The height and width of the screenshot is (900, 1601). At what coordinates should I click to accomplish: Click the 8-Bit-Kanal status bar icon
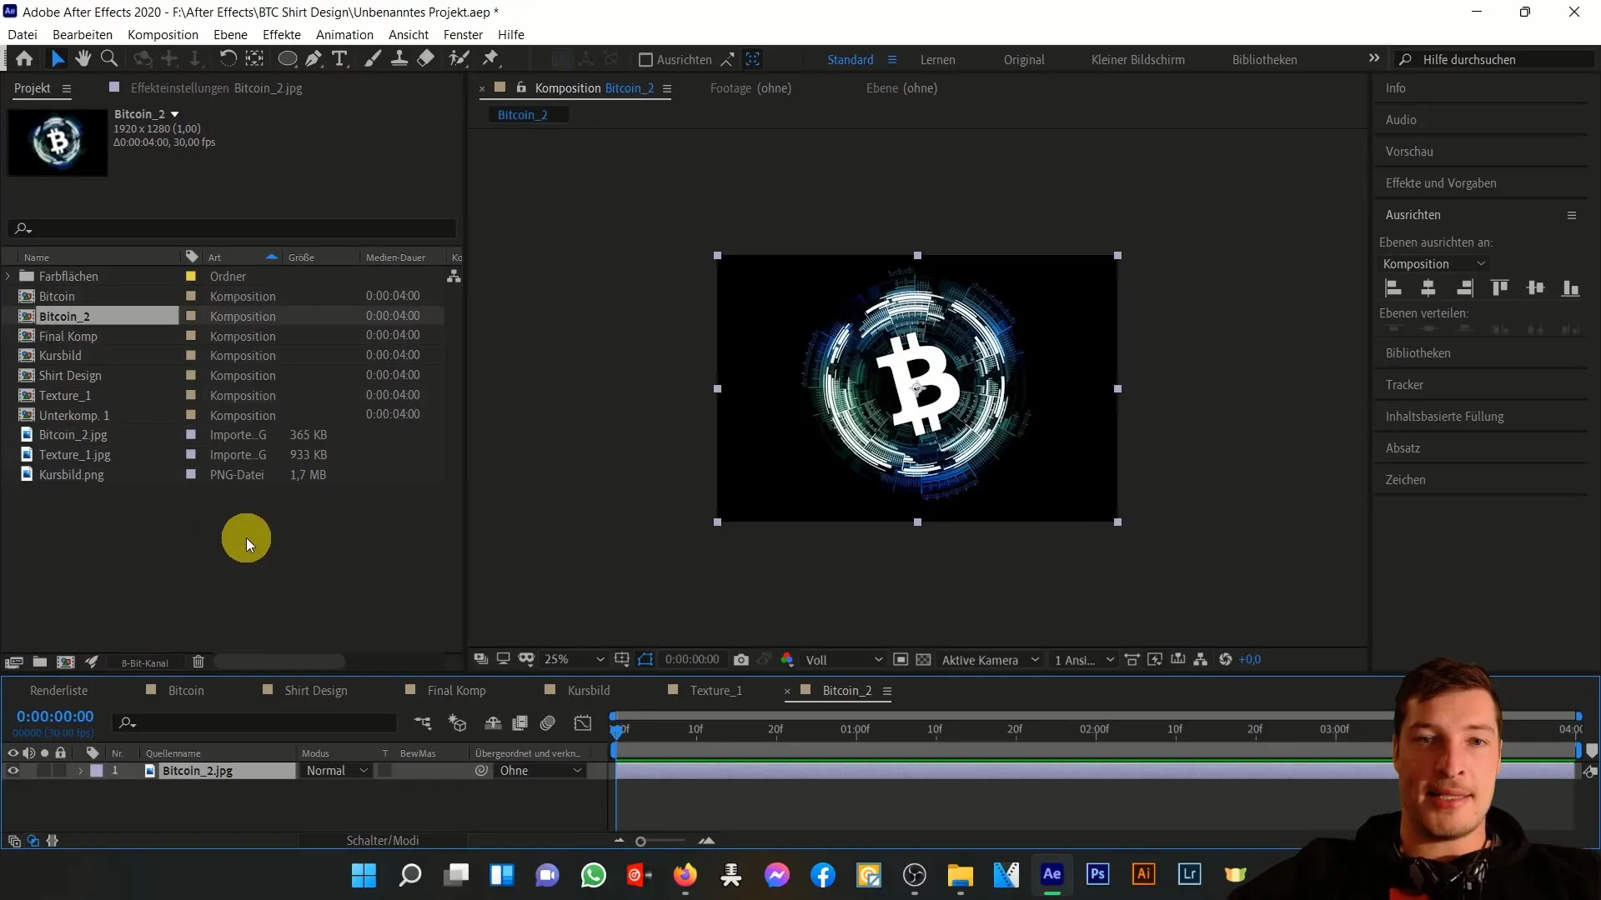coord(144,662)
